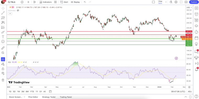Redo the chart action

tap(90, 2)
